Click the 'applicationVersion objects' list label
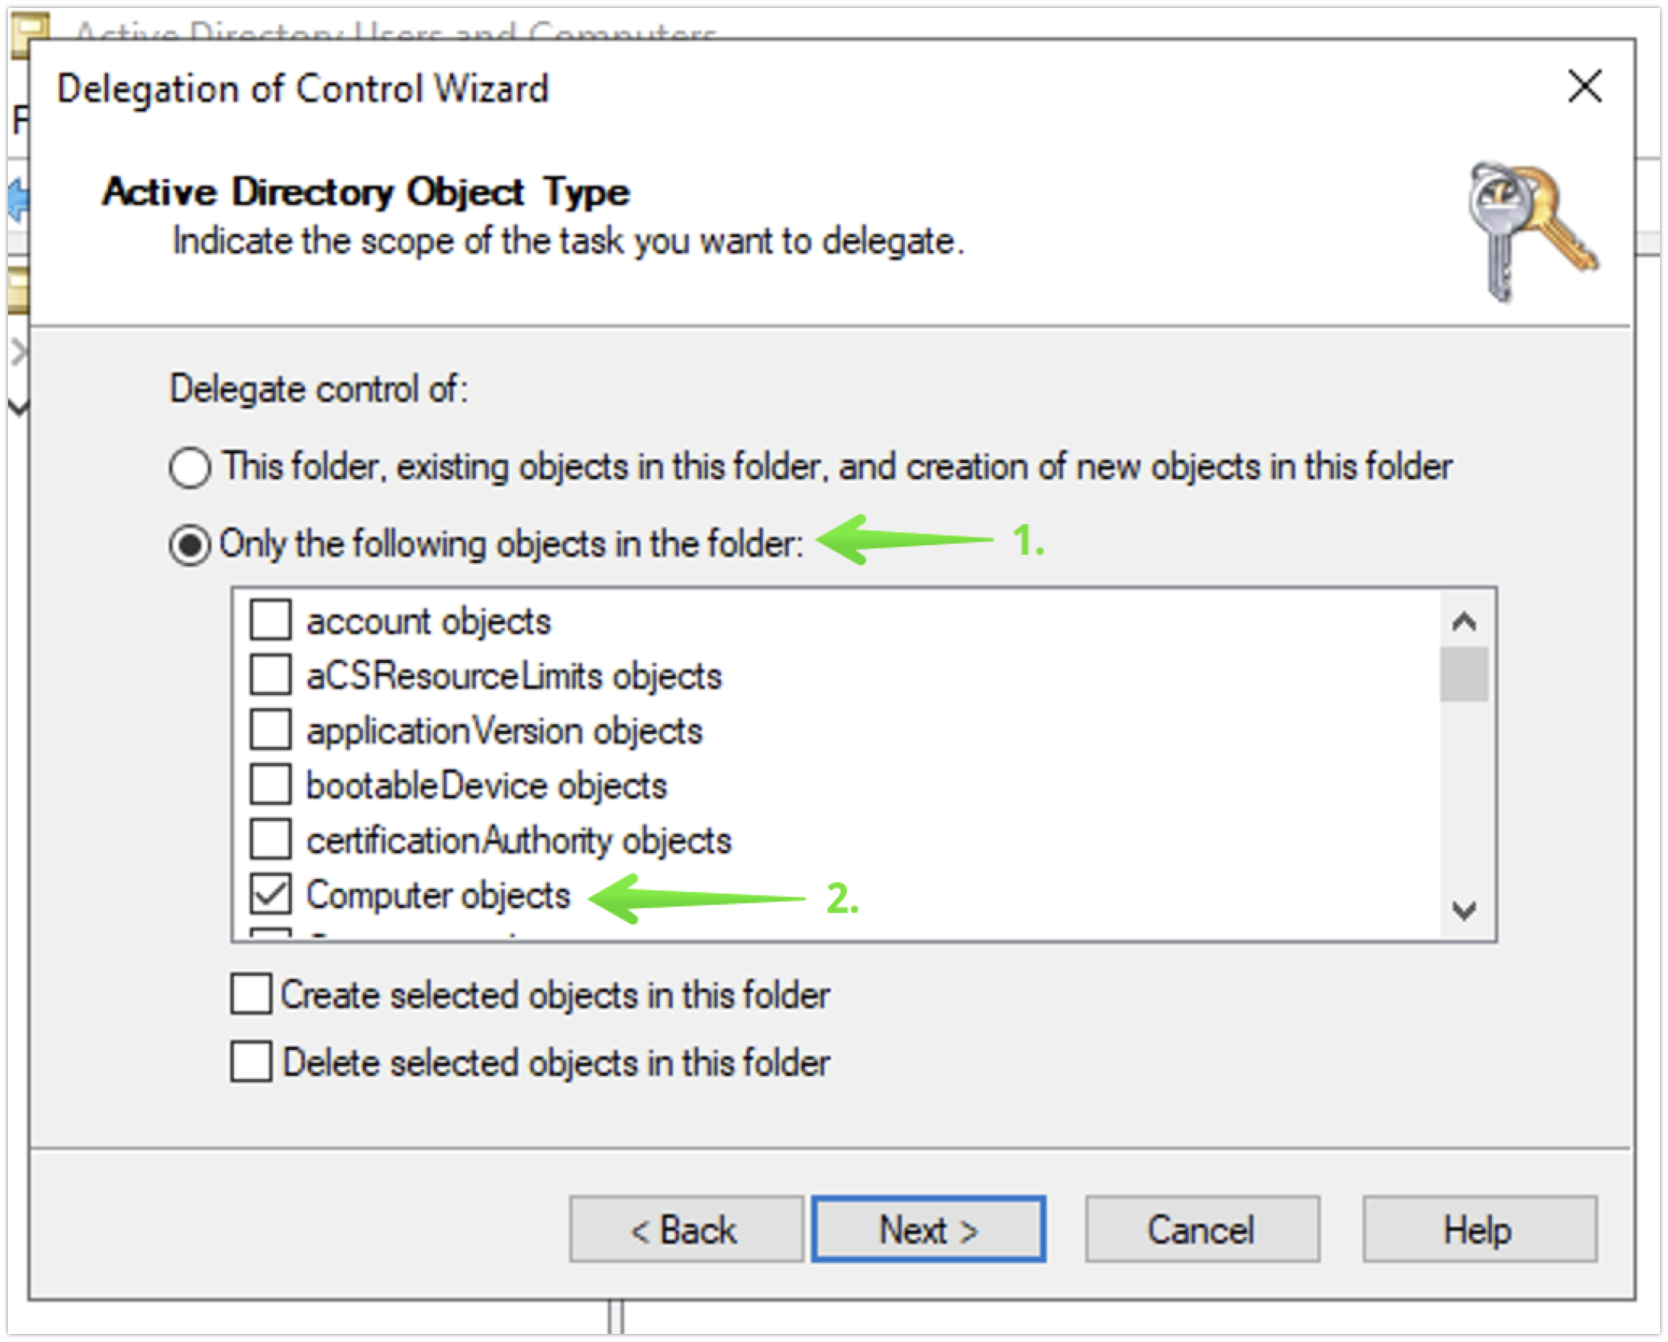Screen dimensions: 1668x1342 click(504, 731)
